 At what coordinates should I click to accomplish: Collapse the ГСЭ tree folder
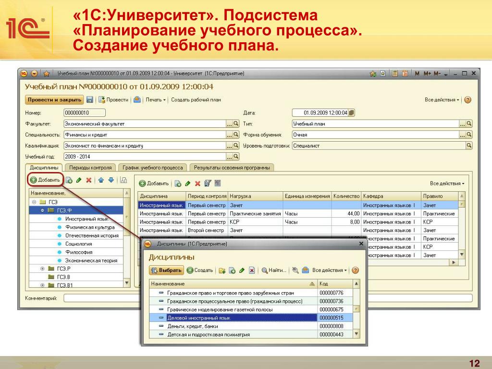point(34,202)
